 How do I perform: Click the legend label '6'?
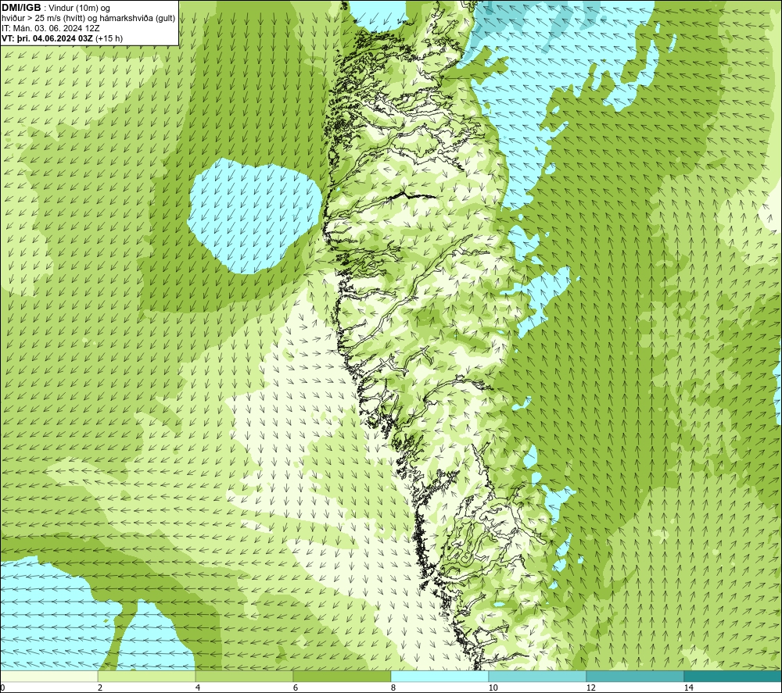click(x=296, y=688)
